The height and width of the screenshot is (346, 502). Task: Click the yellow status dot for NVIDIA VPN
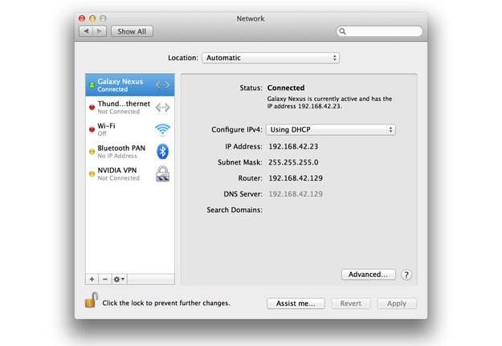coord(92,173)
